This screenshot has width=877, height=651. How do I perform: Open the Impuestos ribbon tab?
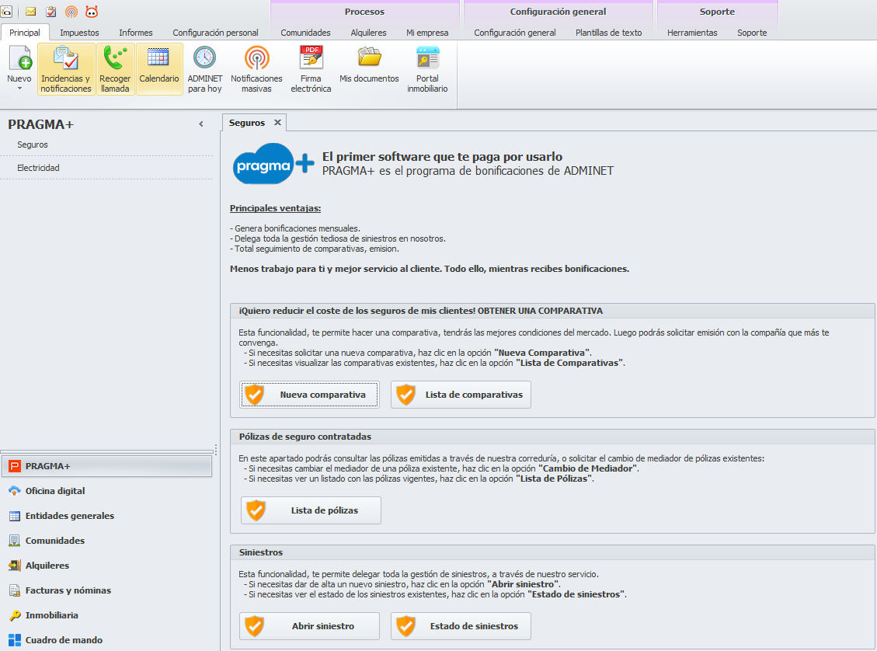coord(79,33)
